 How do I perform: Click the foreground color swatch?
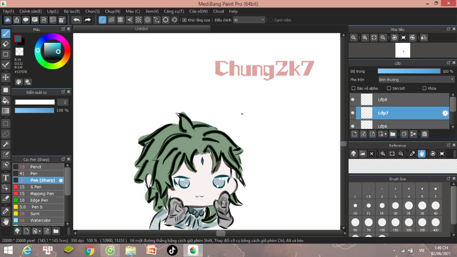[x=18, y=38]
